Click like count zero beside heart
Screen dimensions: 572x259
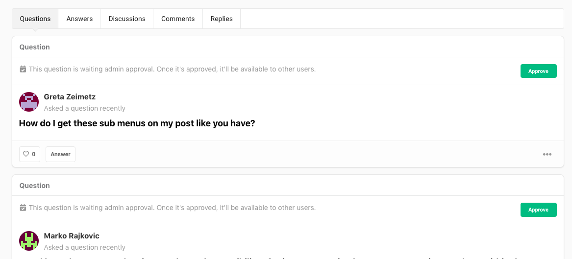[33, 154]
